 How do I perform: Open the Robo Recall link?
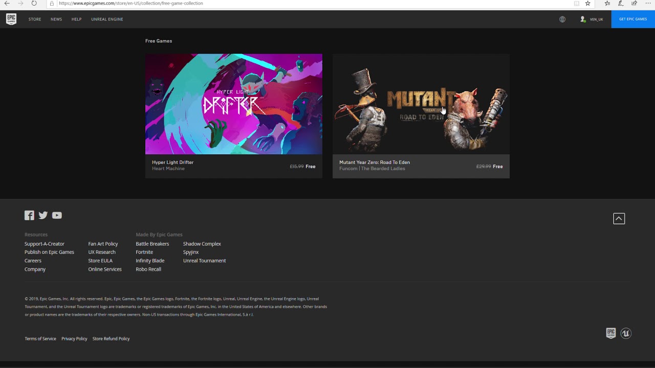pos(148,269)
